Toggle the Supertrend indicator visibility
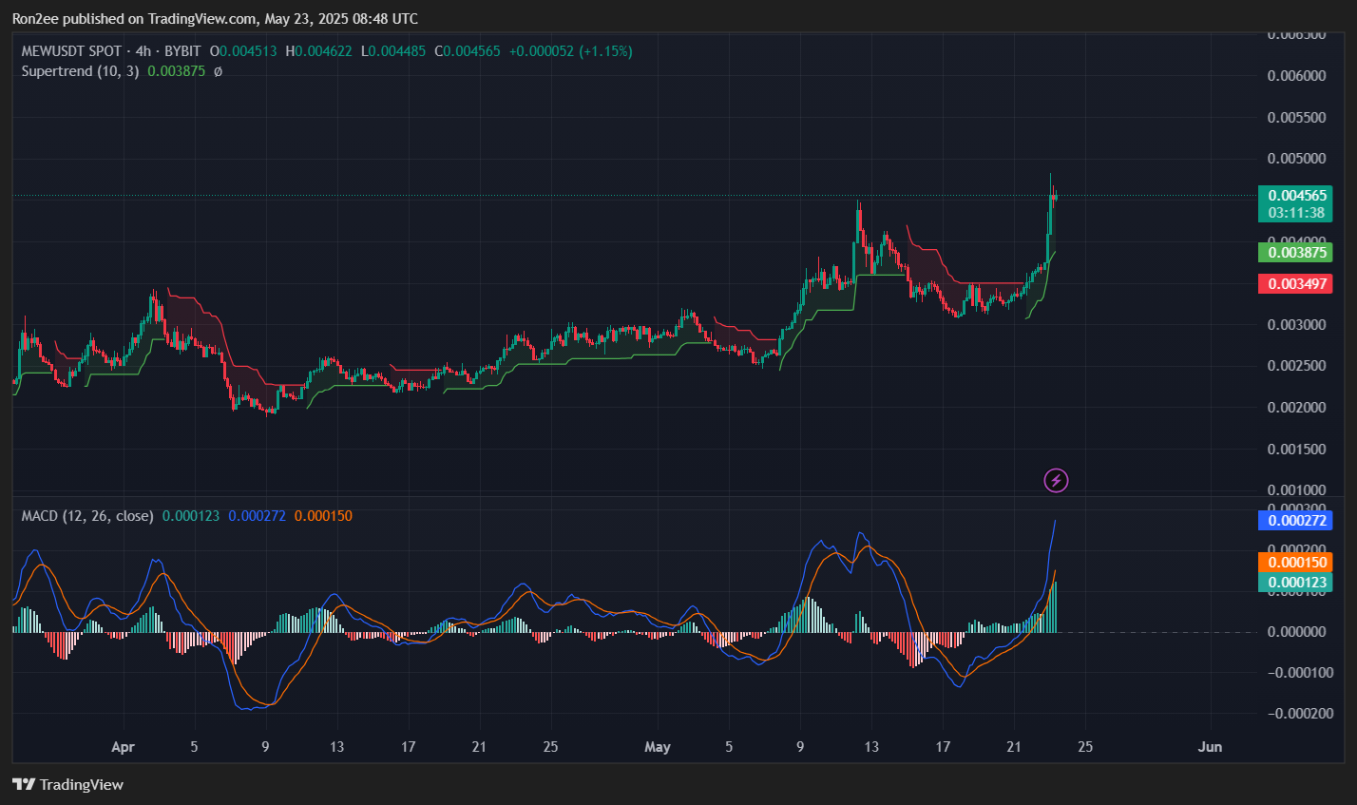This screenshot has height=805, width=1357. pyautogui.click(x=82, y=70)
